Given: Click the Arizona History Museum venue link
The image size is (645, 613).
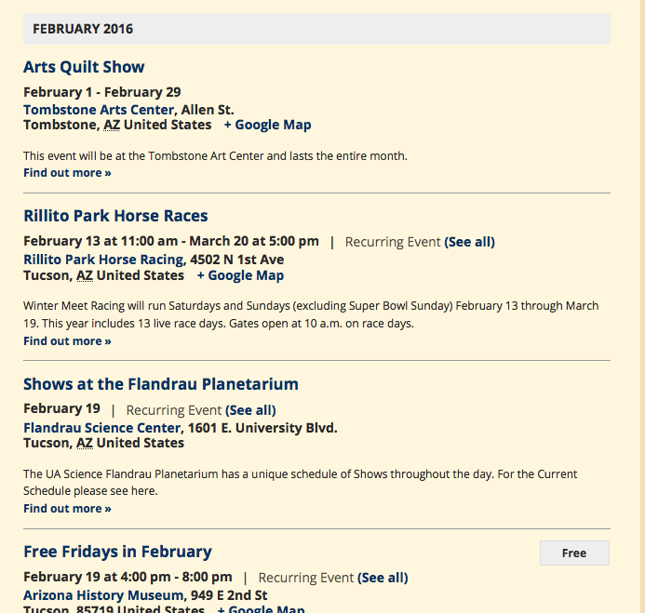Looking at the screenshot, I should tap(103, 595).
